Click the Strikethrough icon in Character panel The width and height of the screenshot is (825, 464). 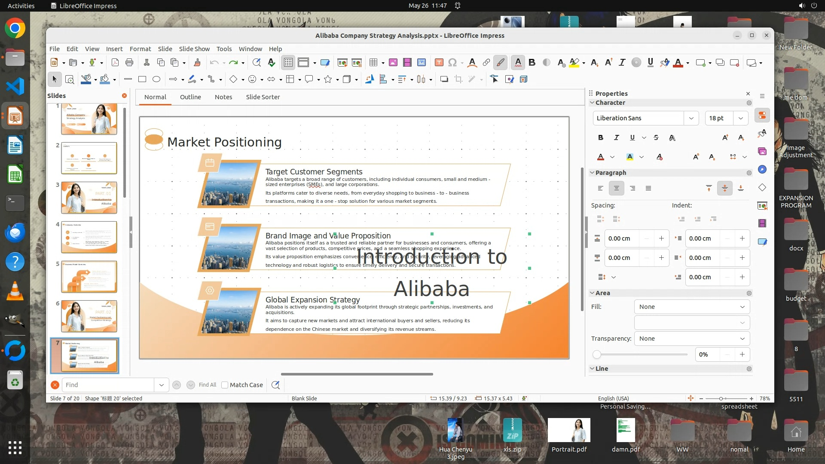[656, 137]
